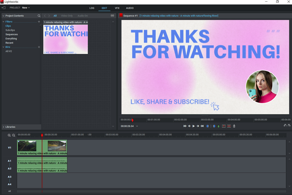
Task: Go back with the bin navigation left arrow
Action: (45, 16)
